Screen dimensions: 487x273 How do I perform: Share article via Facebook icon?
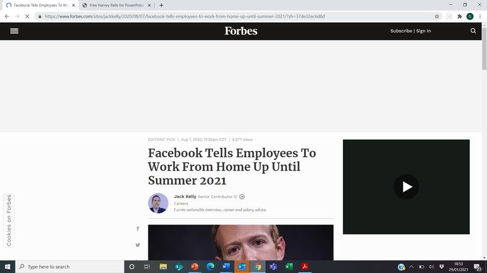(x=138, y=228)
